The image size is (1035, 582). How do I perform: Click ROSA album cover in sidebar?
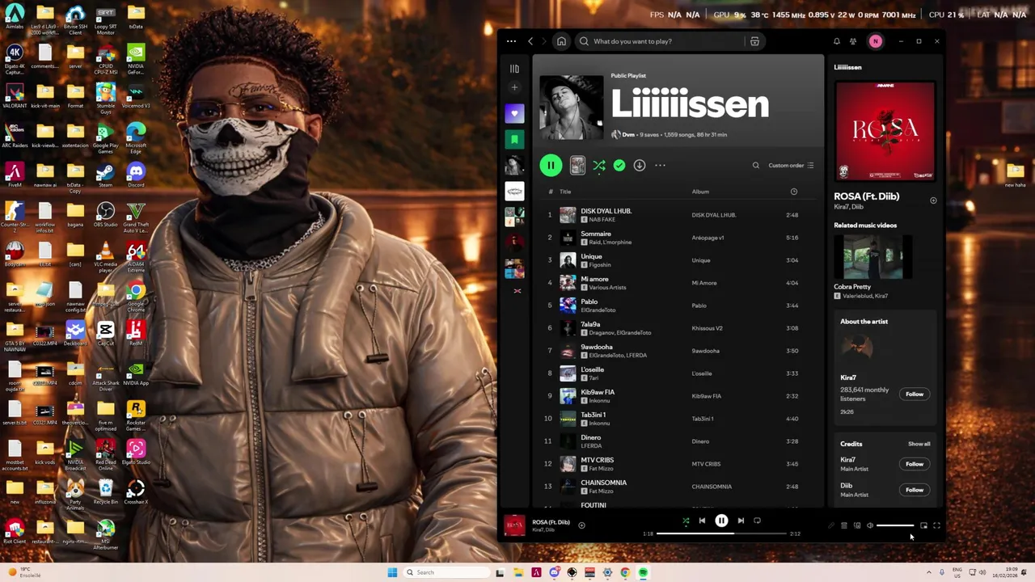pyautogui.click(x=885, y=131)
